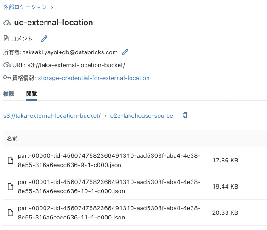Image resolution: width=267 pixels, height=230 pixels.
Task: Click the 20.33 KB size value
Action: pos(225,213)
